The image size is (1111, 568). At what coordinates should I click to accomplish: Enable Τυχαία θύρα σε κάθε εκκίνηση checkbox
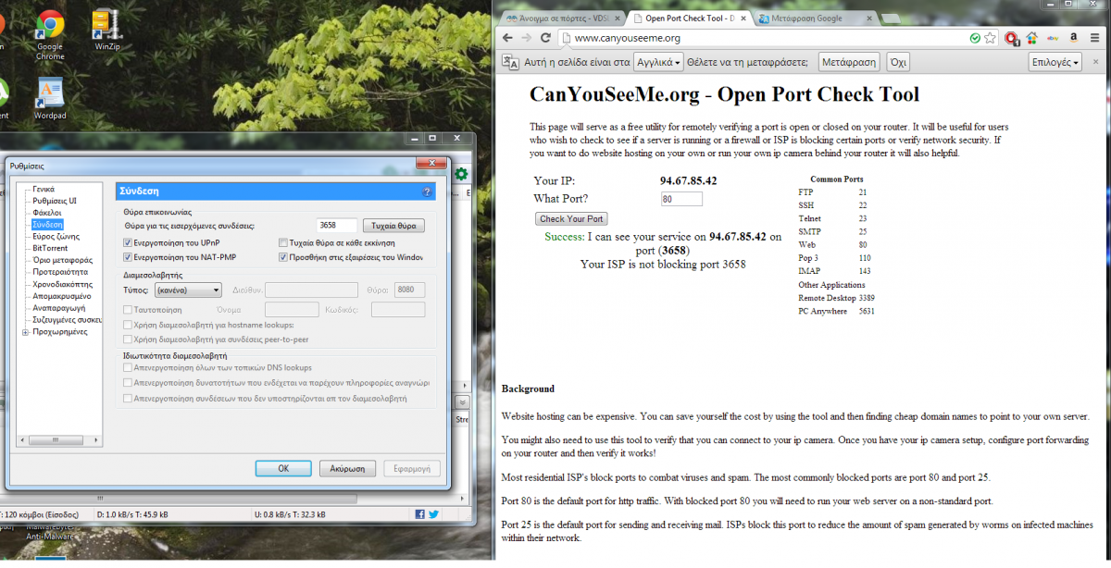click(283, 242)
